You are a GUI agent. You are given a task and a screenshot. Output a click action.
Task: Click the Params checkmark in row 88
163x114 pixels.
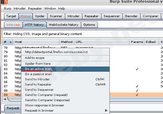point(137,90)
